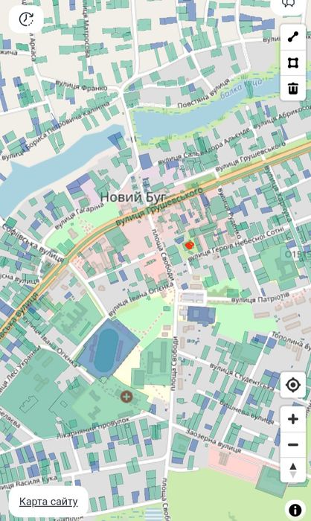Click the Заозерна вулиця street label

point(214,441)
